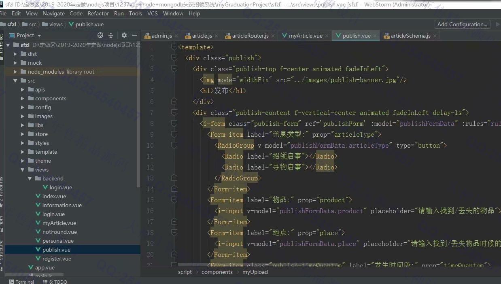Expand the store folder
Viewport: 501px width, 284px height.
(x=23, y=134)
